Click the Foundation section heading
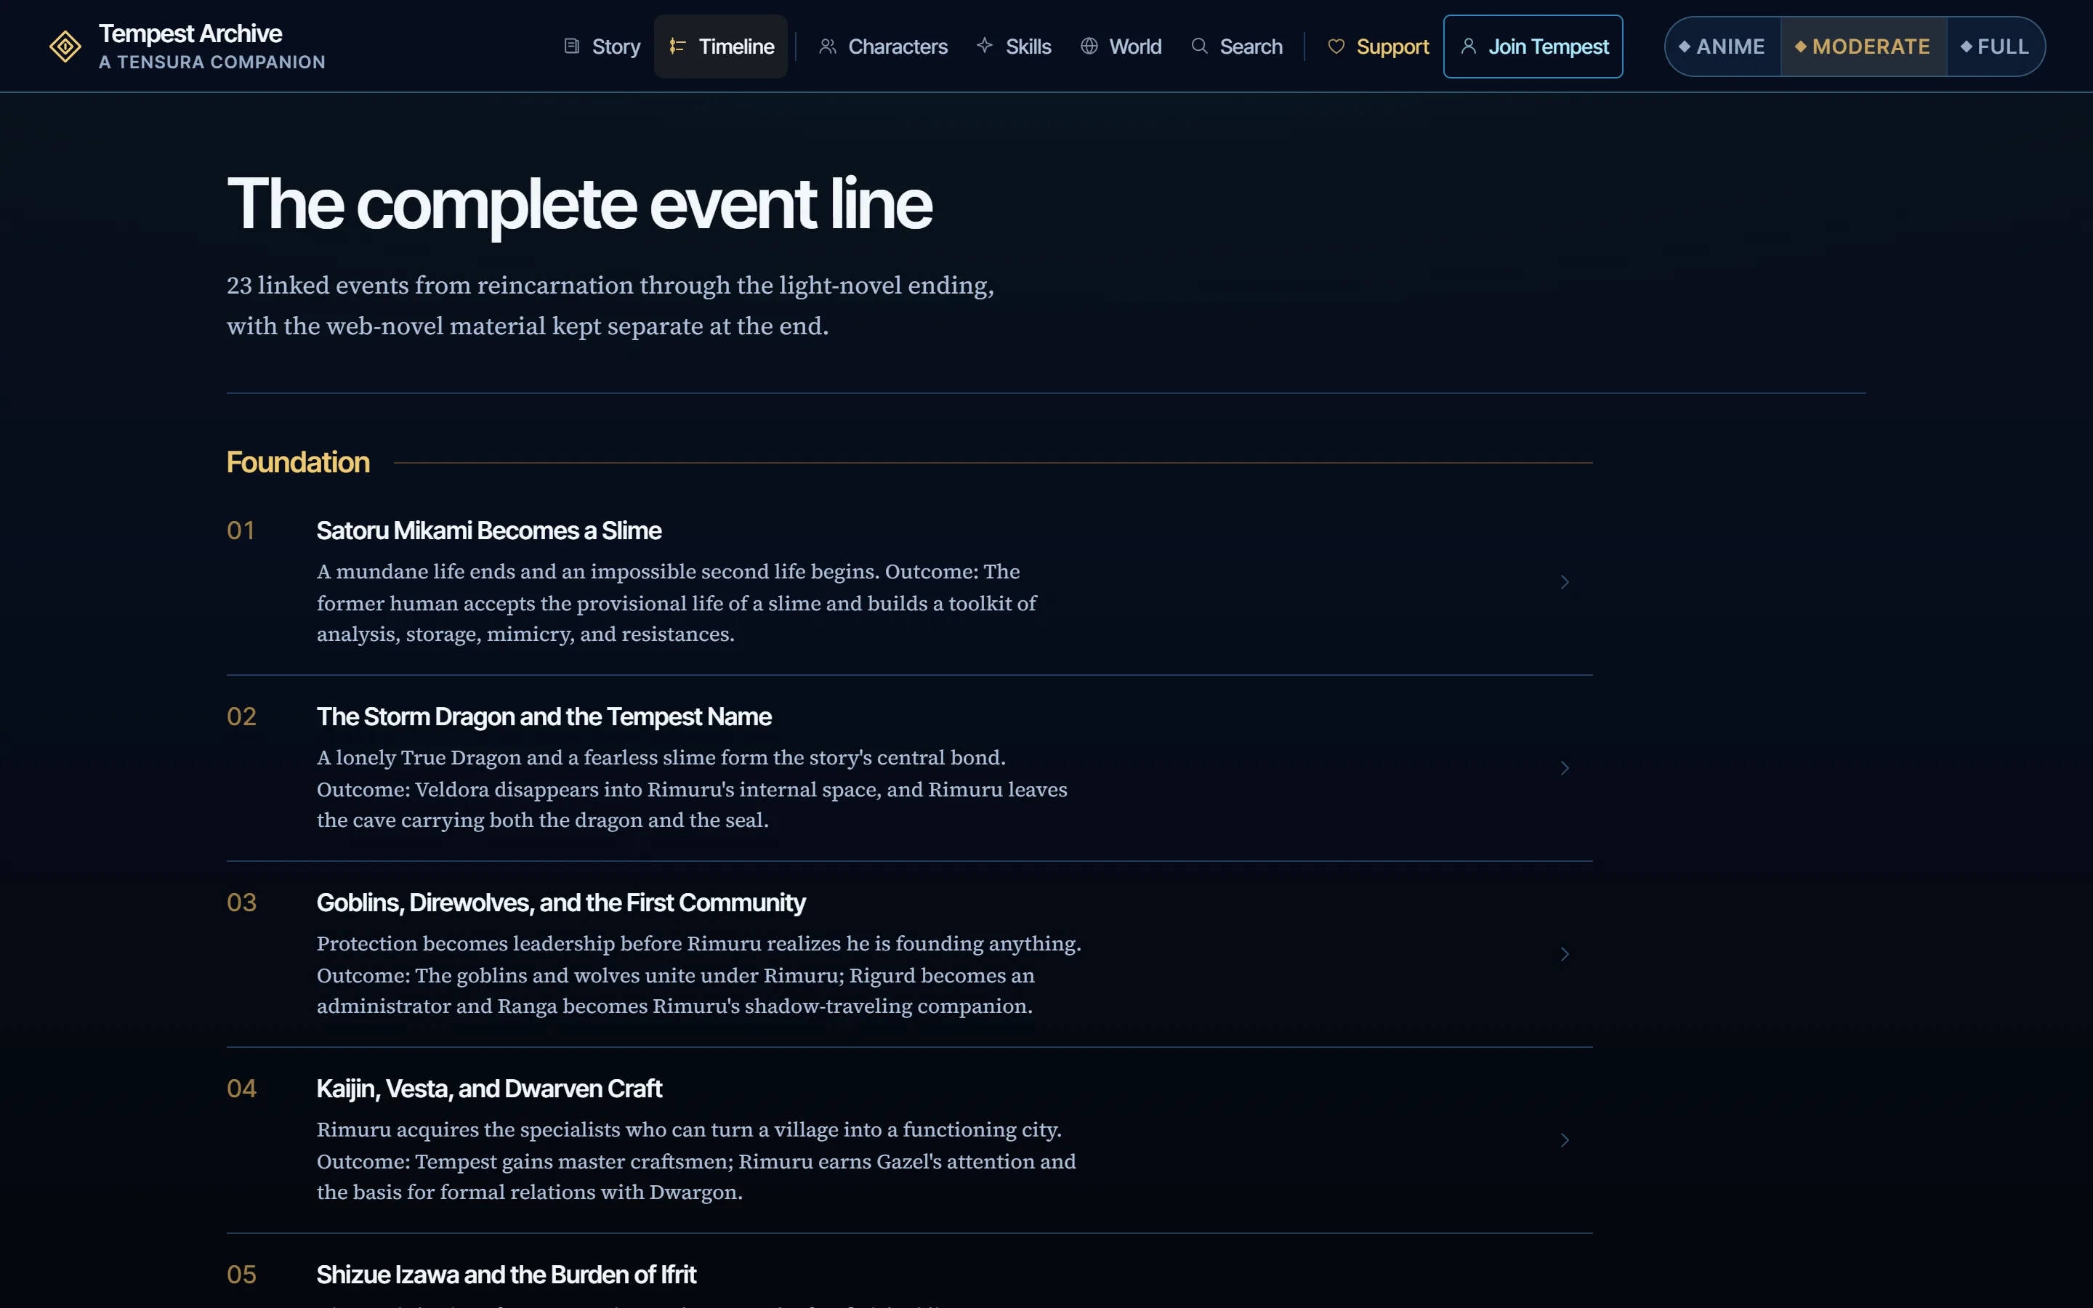 coord(299,462)
